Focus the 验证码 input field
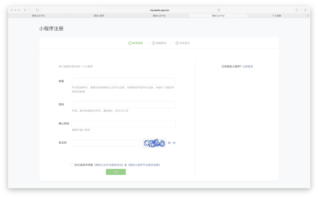 pyautogui.click(x=106, y=143)
